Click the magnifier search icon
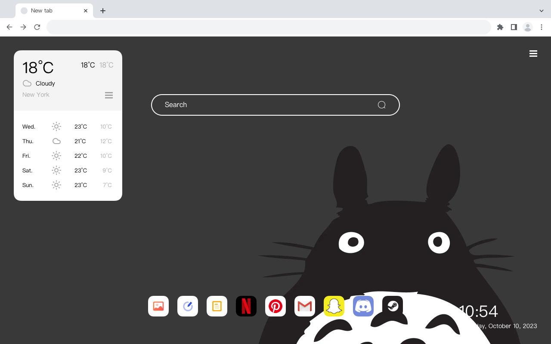 click(381, 105)
